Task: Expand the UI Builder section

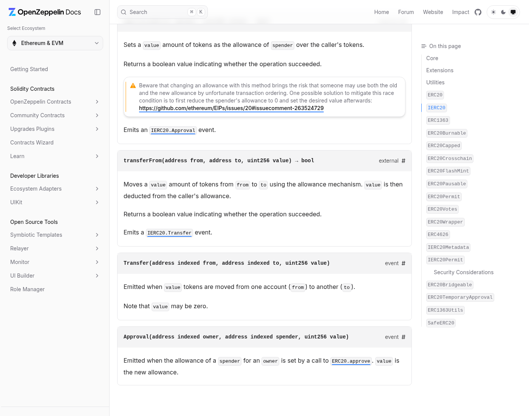Action: (97, 276)
